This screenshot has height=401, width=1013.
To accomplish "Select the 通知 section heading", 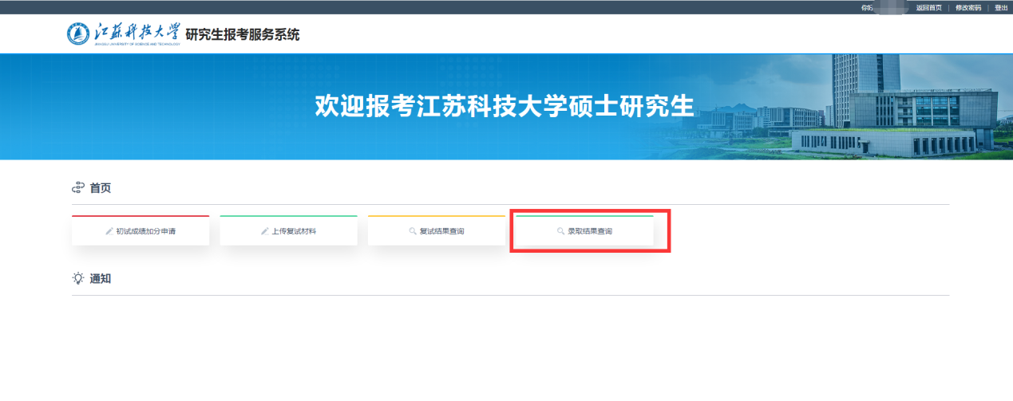I will [x=100, y=278].
